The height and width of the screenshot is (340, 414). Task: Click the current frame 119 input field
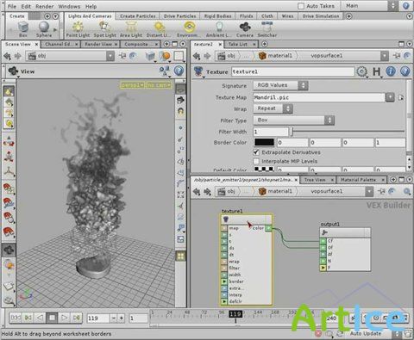[x=98, y=318]
